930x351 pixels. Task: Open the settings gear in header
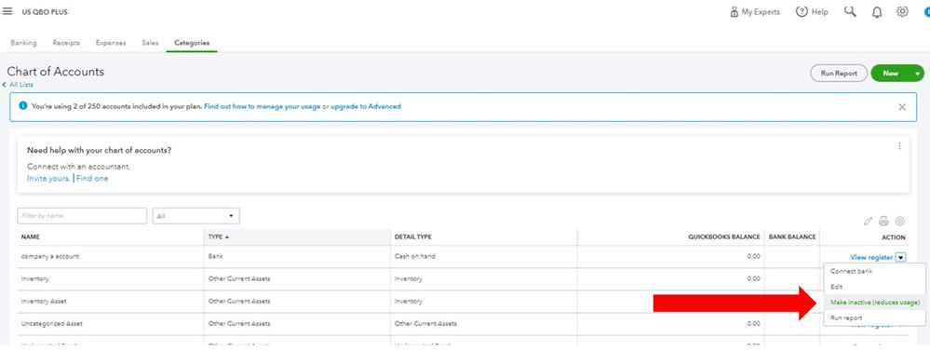click(x=902, y=12)
